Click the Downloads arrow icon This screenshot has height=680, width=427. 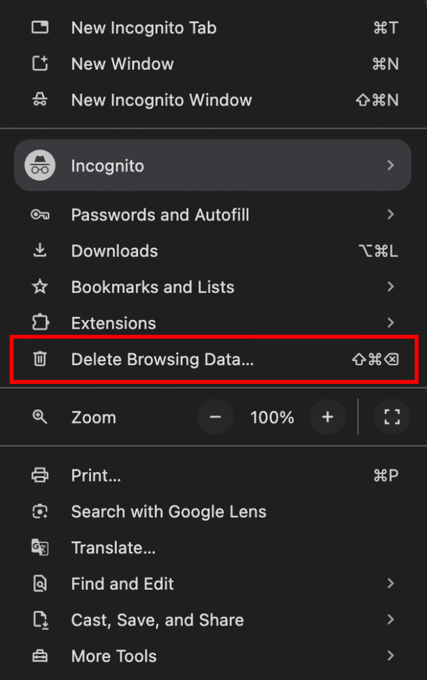click(40, 251)
